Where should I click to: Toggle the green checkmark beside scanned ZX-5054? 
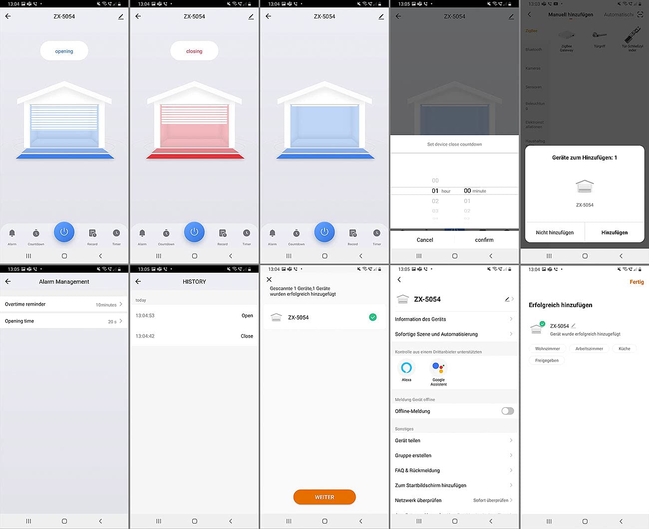tap(372, 317)
